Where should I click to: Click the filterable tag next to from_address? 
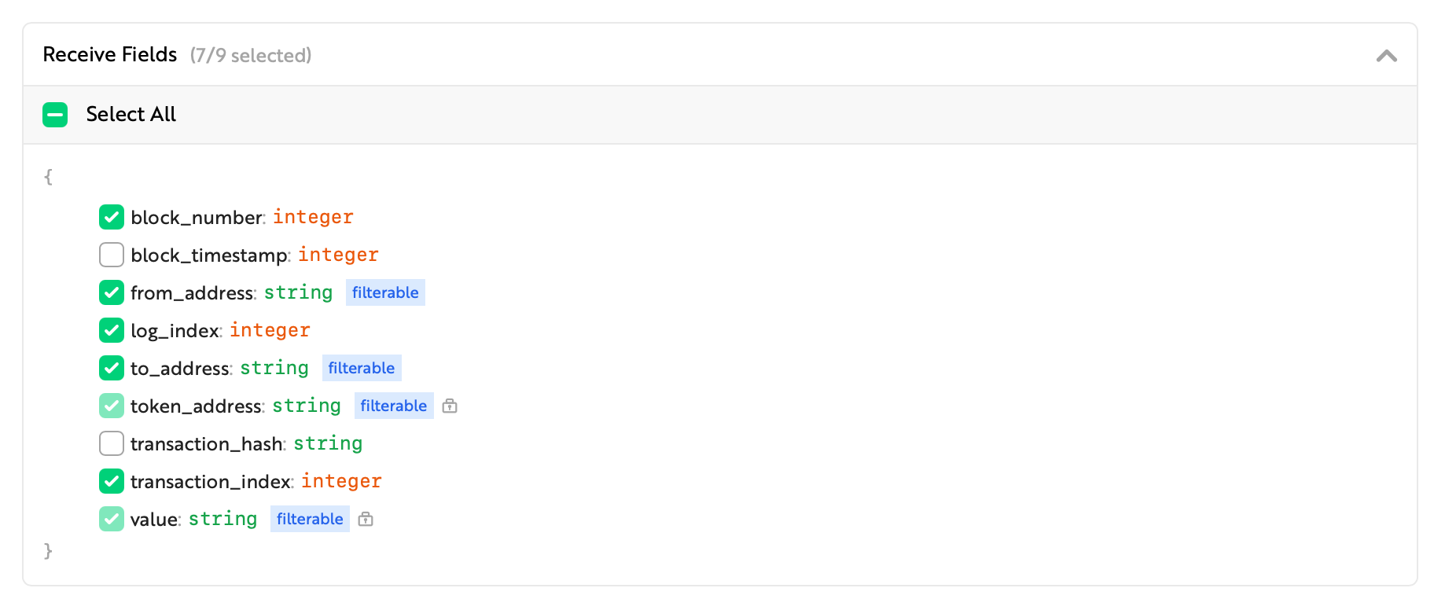pos(385,292)
